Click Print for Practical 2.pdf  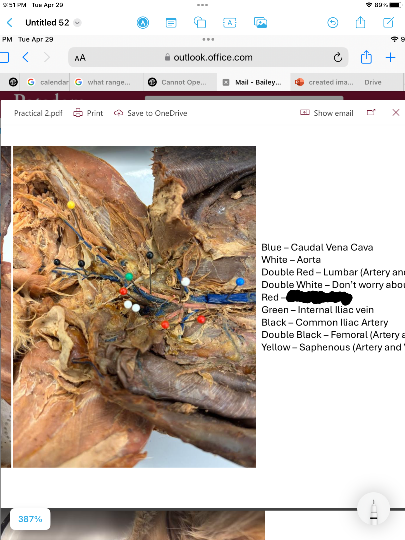coord(88,113)
